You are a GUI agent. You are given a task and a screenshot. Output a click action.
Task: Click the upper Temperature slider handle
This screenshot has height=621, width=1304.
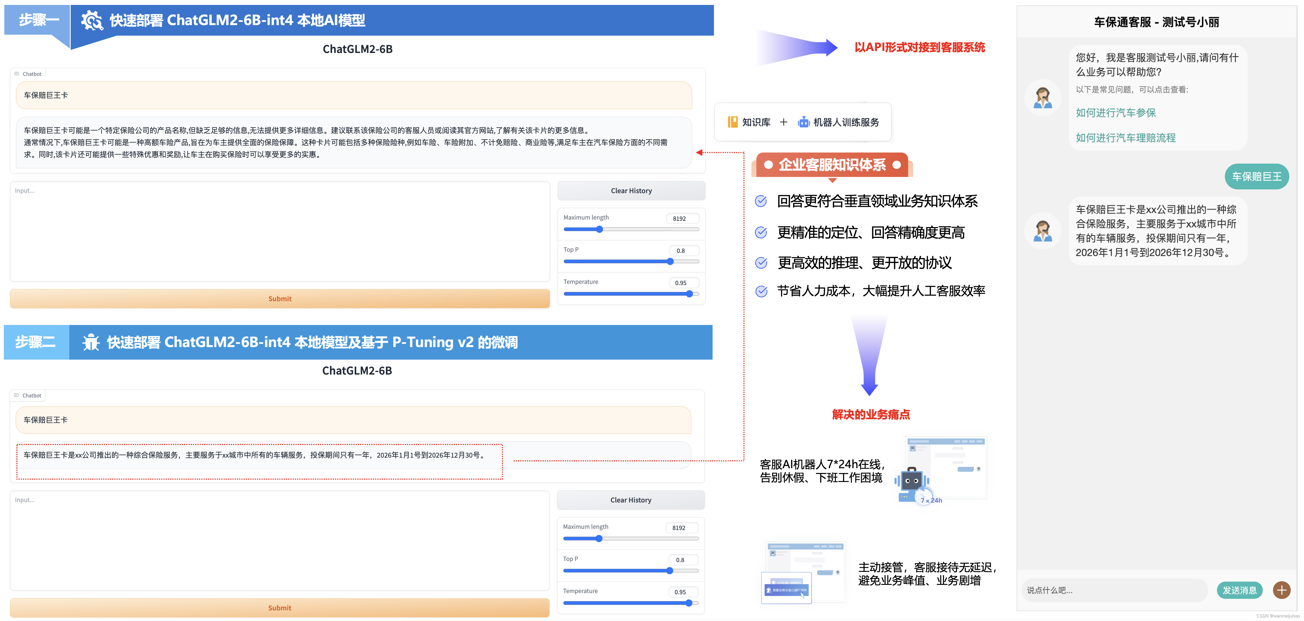[x=689, y=294]
